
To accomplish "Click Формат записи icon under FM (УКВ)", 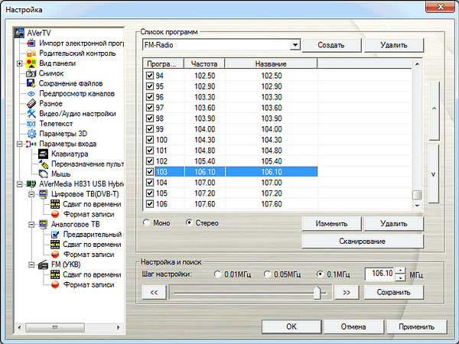I will (55, 284).
